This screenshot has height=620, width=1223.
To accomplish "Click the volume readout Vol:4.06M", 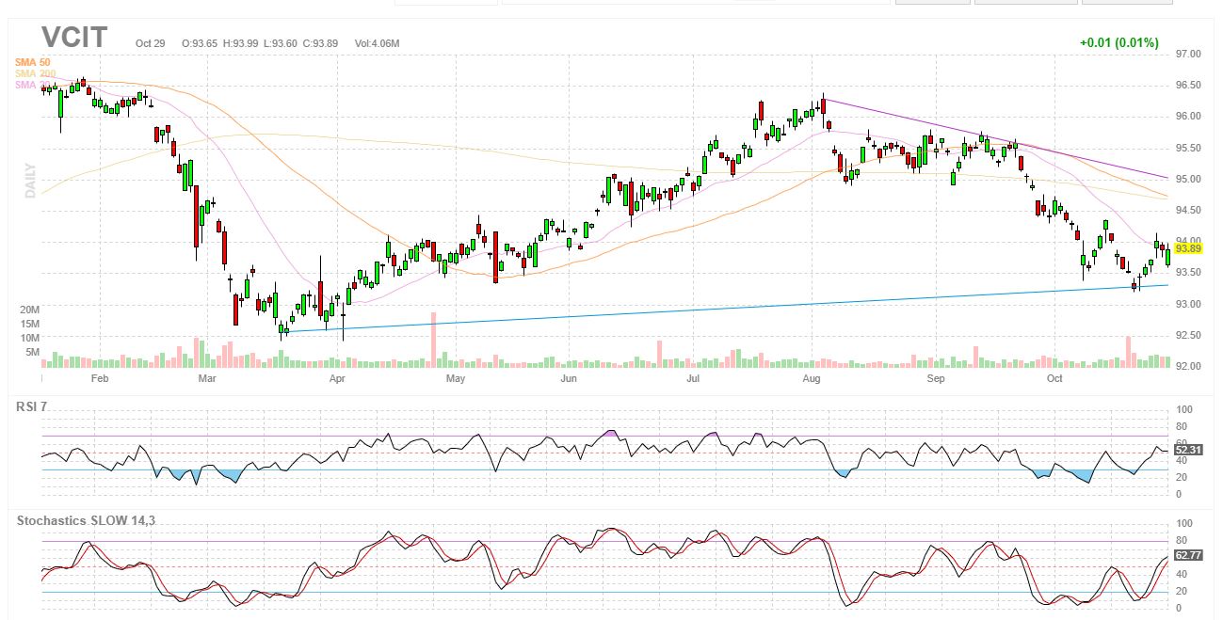I will click(377, 43).
